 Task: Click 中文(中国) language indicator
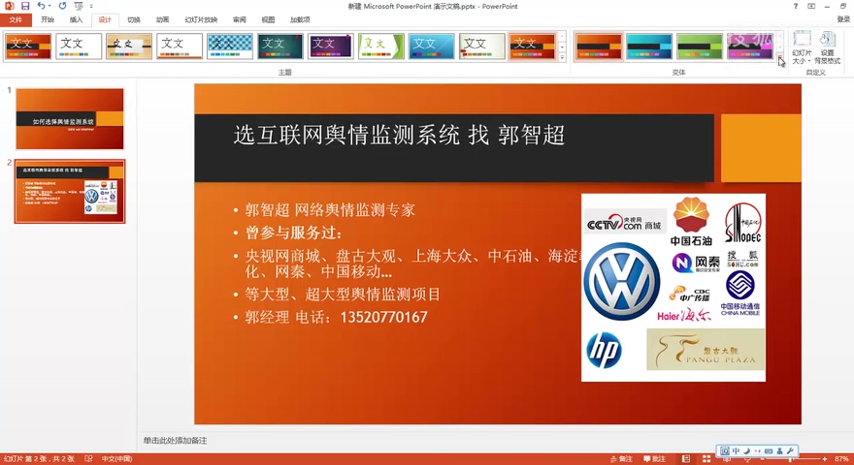click(x=116, y=458)
